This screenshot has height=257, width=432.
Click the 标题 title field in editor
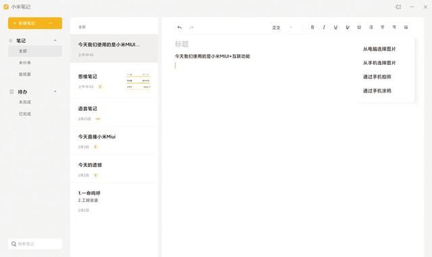182,44
